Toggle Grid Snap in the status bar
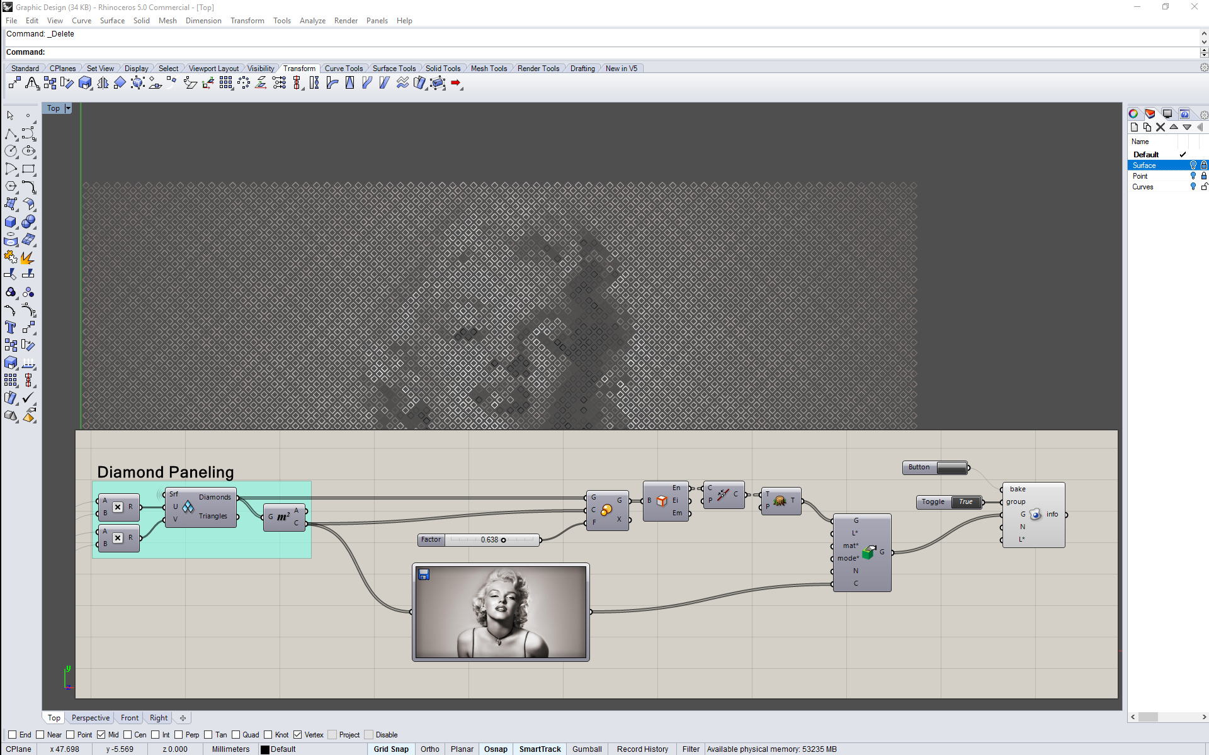1209x755 pixels. pos(391,749)
